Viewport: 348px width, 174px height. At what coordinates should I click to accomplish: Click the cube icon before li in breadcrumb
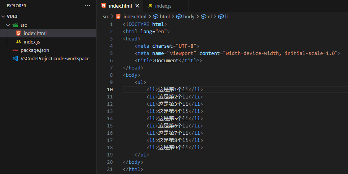click(x=221, y=17)
